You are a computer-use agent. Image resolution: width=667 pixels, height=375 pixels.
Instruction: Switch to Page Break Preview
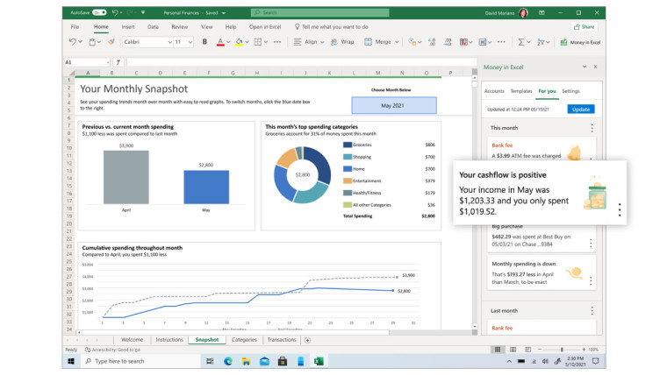click(x=528, y=349)
